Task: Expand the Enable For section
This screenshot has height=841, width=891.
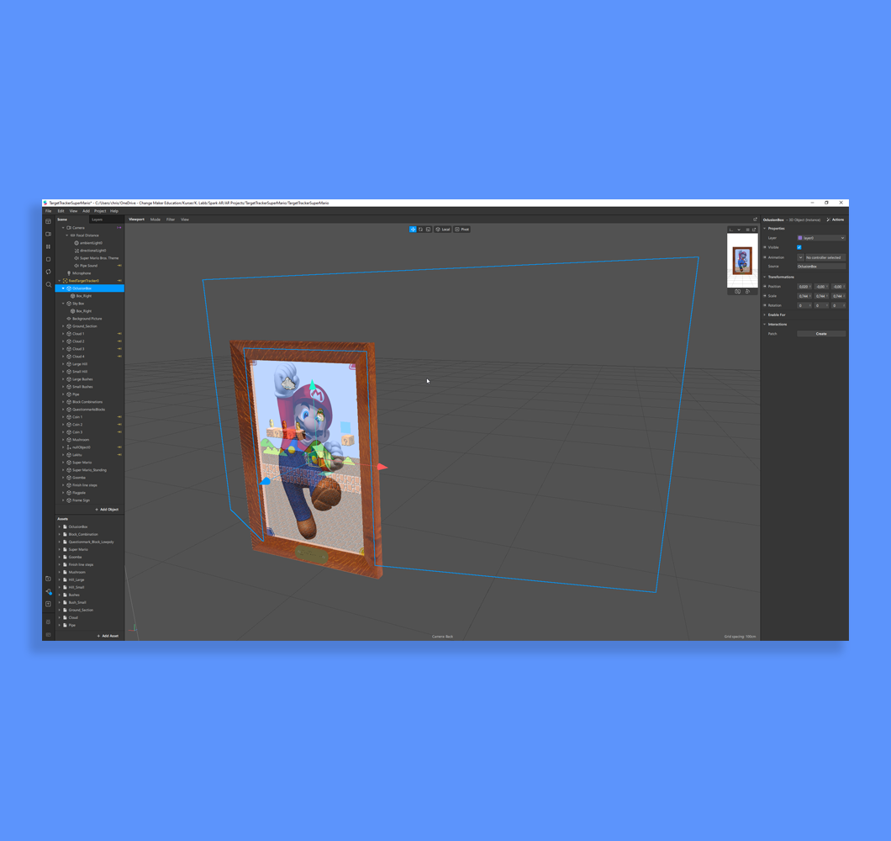Action: coord(764,315)
